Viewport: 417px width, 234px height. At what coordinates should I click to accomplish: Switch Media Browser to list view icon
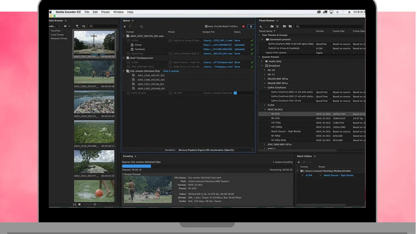(75, 204)
